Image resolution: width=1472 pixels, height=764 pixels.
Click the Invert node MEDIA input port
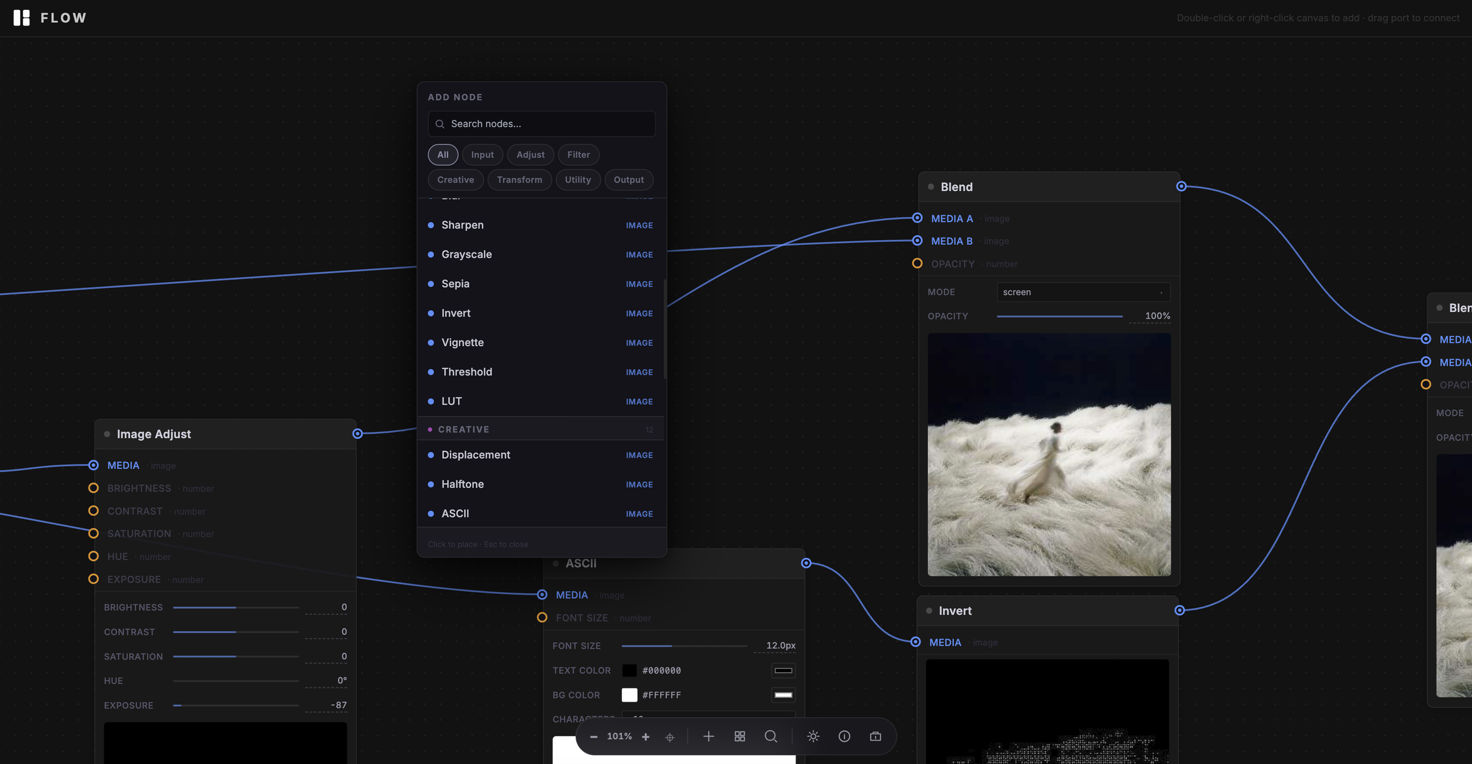[916, 642]
